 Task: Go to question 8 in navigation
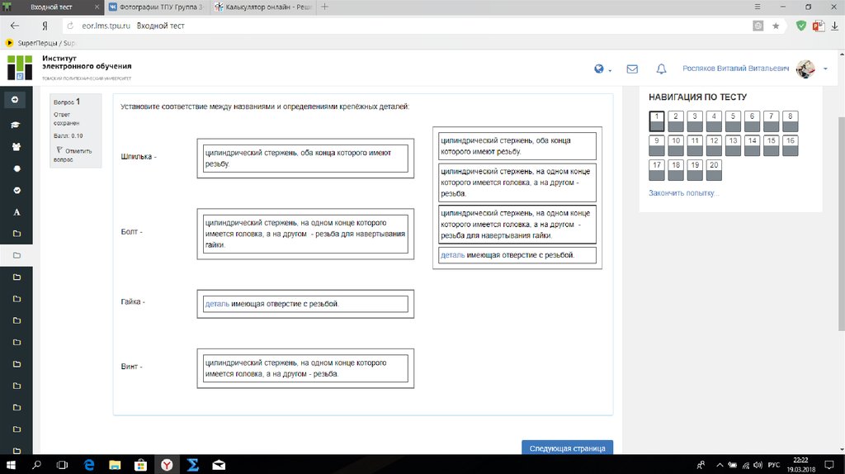click(790, 121)
